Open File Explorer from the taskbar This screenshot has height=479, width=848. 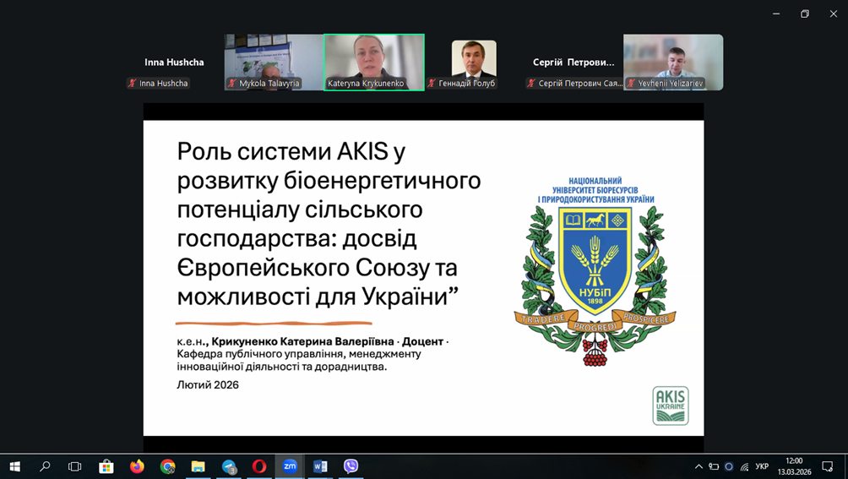tap(198, 466)
